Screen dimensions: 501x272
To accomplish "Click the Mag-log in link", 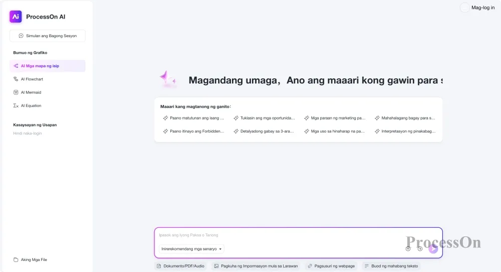I will pos(483,8).
